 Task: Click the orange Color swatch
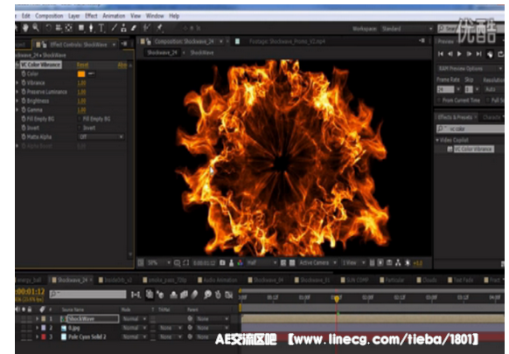[x=81, y=73]
